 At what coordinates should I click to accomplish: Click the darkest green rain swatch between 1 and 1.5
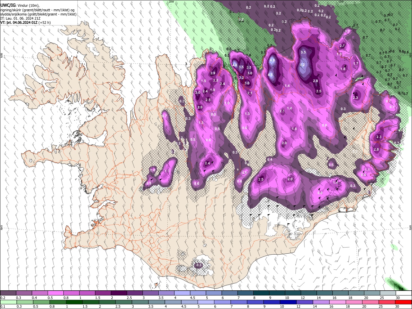click(74, 302)
